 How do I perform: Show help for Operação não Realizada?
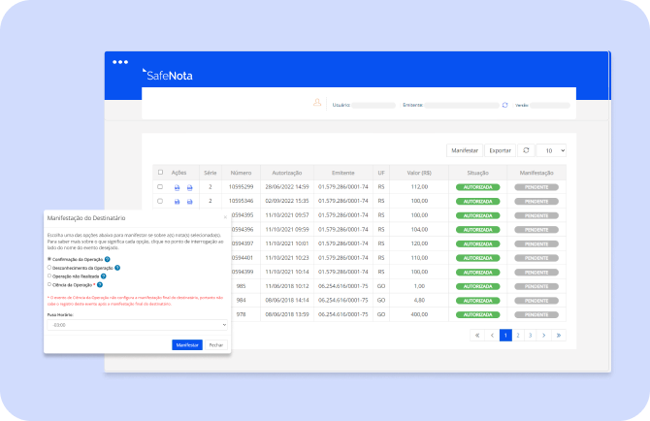pos(104,276)
